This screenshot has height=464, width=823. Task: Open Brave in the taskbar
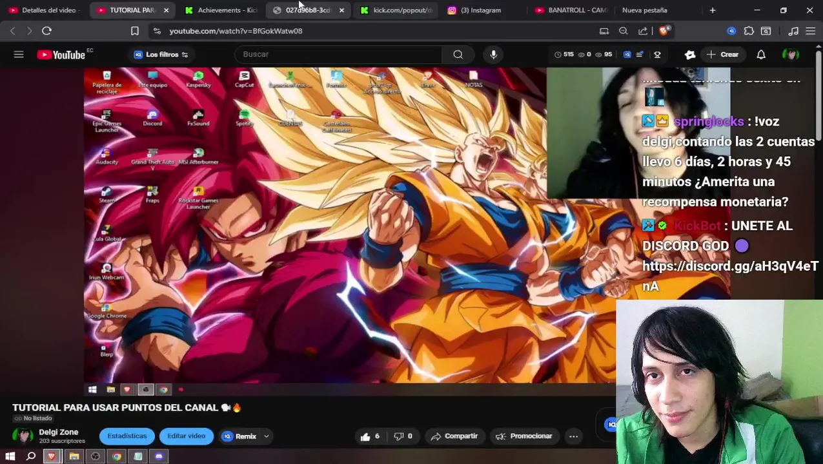[52, 456]
